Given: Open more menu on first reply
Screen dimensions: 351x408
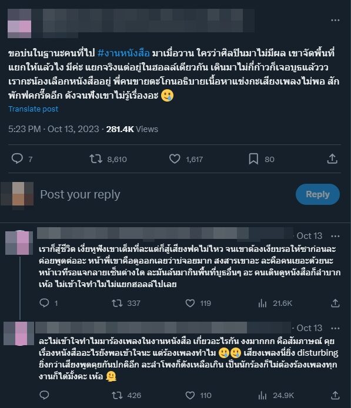Looking at the screenshot, I should point(335,236).
